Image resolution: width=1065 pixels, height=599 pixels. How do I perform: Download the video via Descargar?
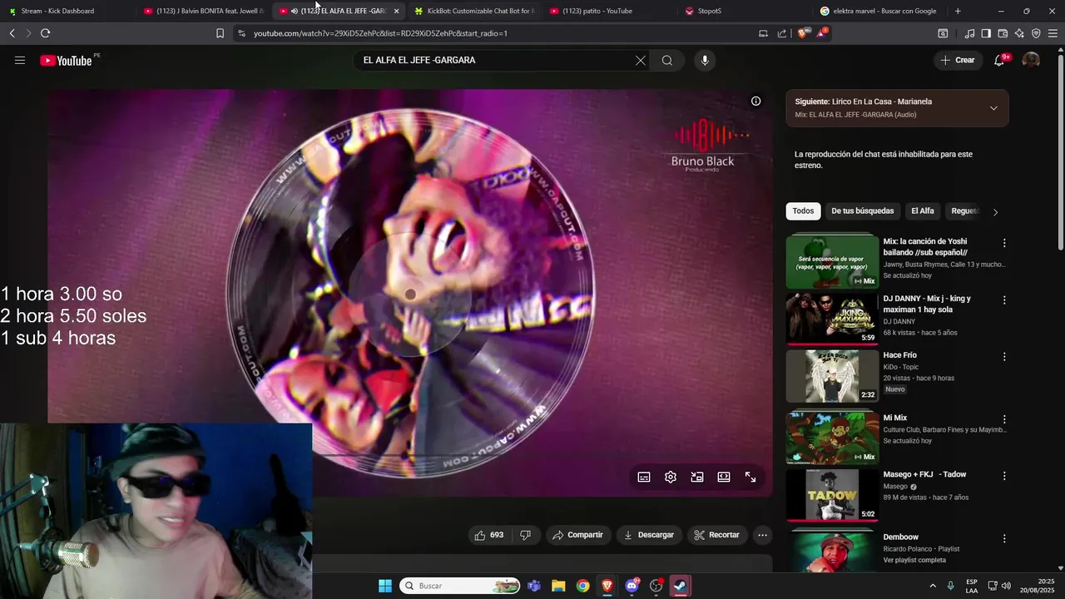[x=649, y=535]
